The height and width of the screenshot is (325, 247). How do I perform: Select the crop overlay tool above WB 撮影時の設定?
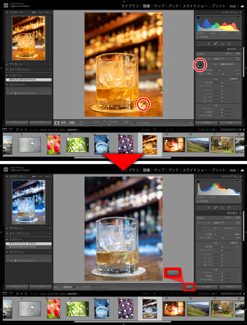(209, 44)
